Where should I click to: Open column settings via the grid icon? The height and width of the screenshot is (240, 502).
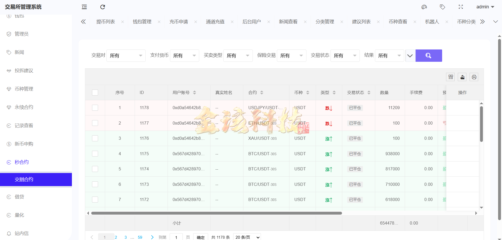450,77
